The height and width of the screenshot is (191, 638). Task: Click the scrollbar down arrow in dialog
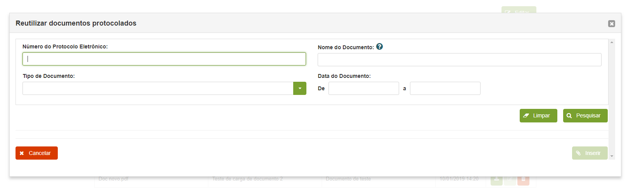(x=612, y=156)
